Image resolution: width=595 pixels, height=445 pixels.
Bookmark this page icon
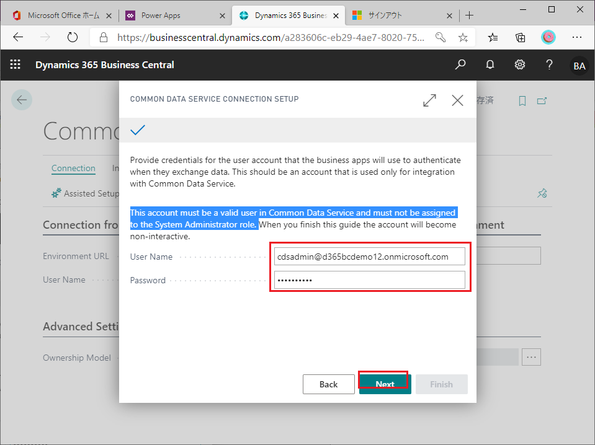coord(522,101)
